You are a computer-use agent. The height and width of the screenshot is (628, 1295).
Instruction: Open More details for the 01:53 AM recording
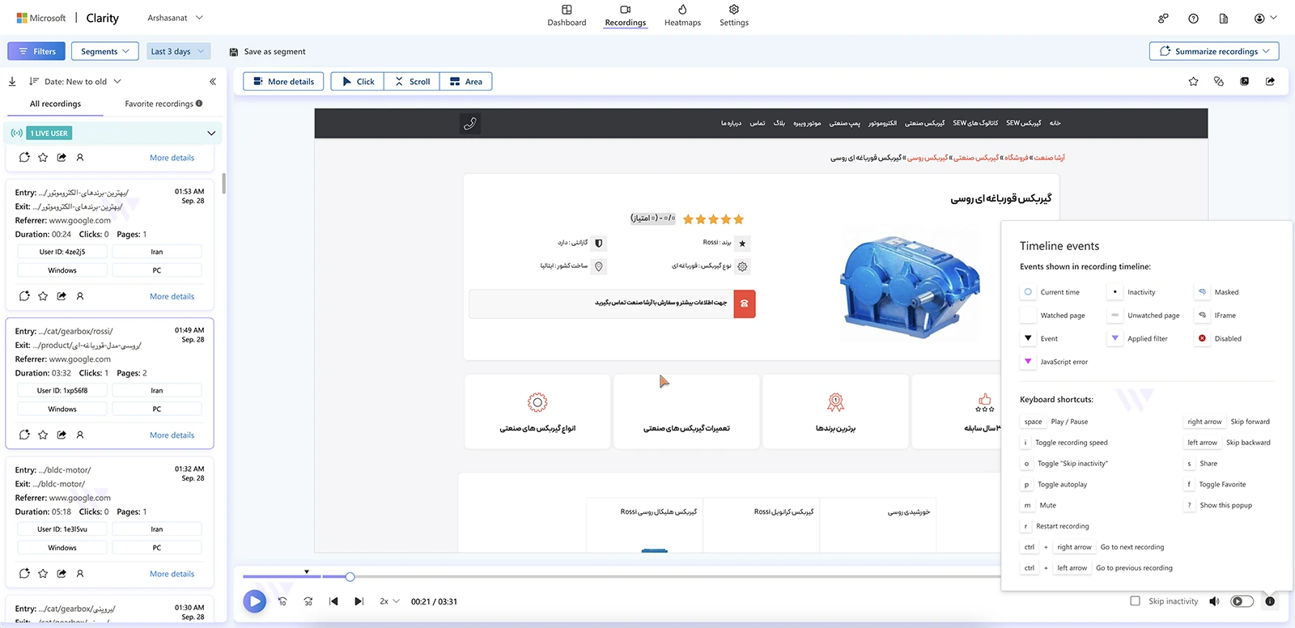172,297
